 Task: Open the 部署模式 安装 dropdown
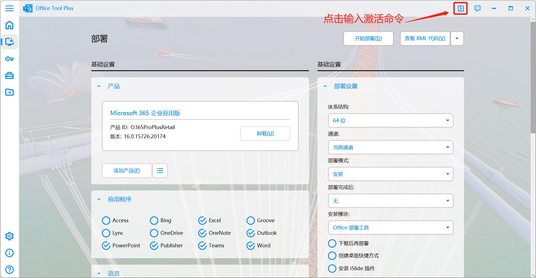pos(390,174)
